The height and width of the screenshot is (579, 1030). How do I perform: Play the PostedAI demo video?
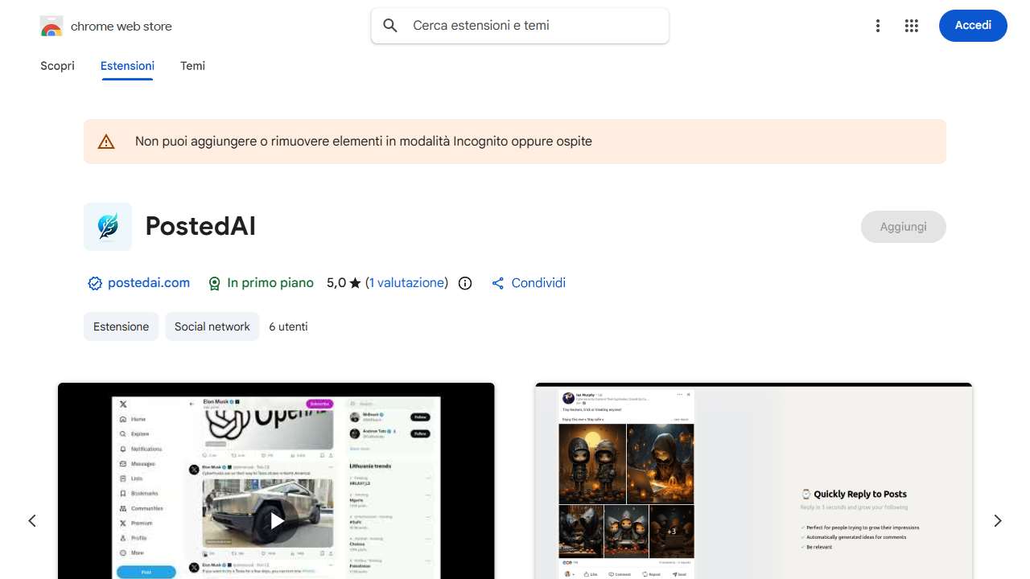click(276, 520)
